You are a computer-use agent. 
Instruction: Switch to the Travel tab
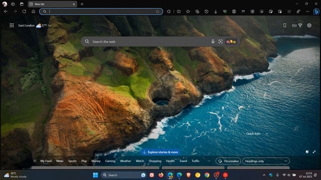[x=183, y=161]
